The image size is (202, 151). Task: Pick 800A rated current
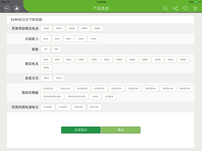coord(69,60)
